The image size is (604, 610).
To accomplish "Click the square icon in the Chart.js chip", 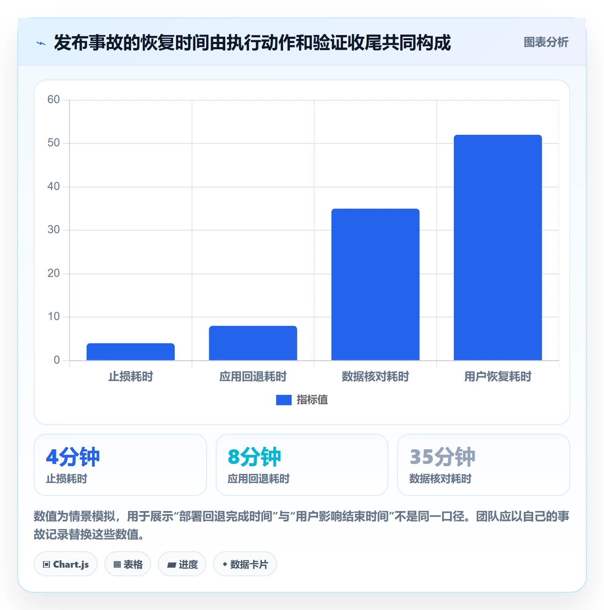I will point(47,564).
